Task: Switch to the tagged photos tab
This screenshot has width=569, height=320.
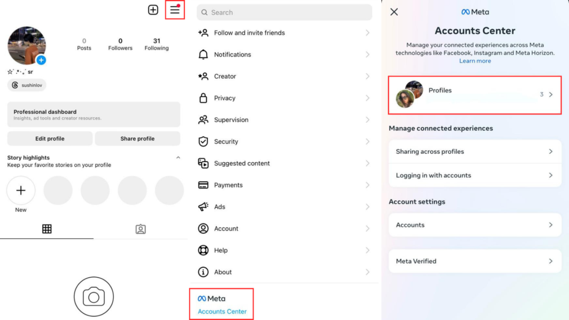Action: (x=141, y=229)
